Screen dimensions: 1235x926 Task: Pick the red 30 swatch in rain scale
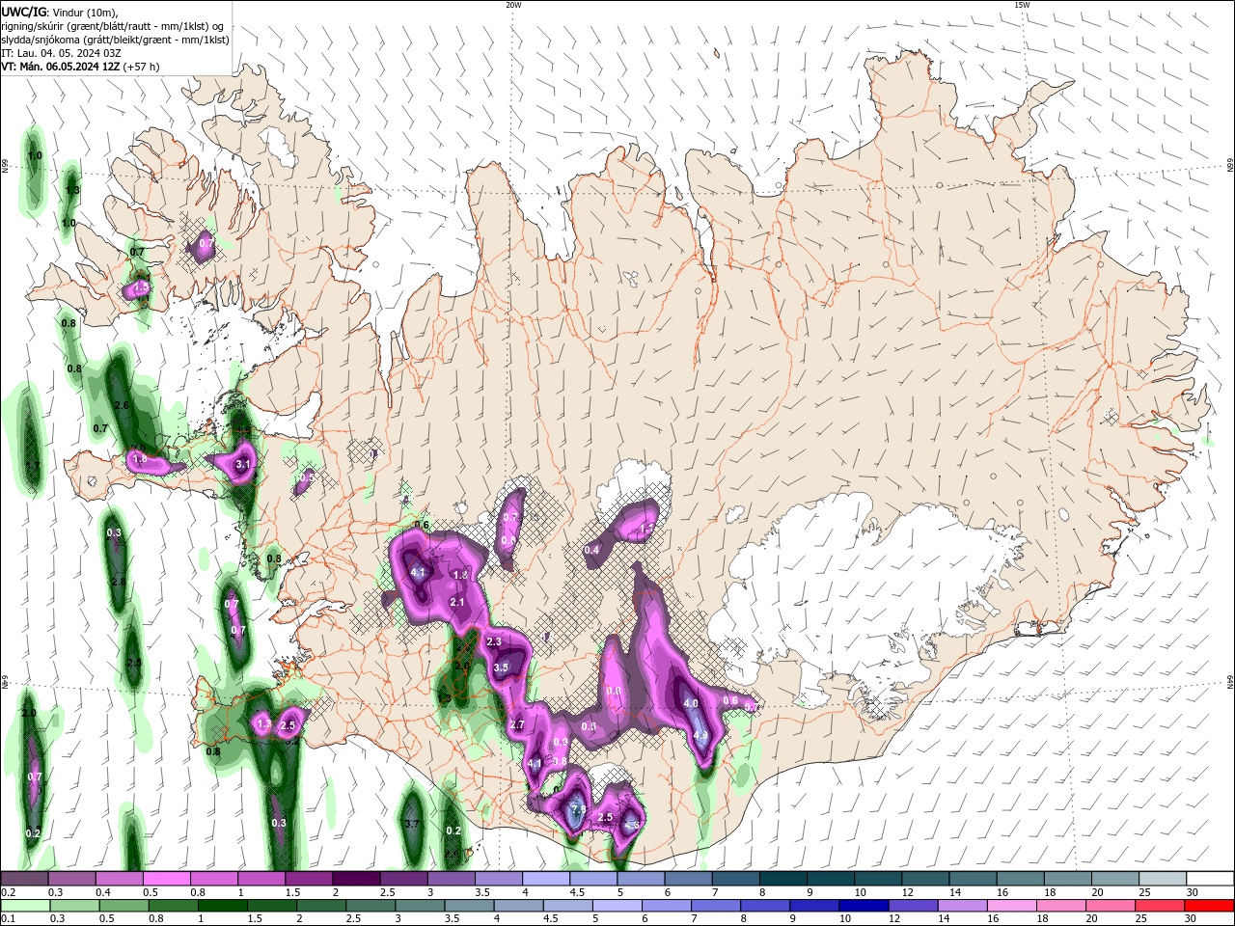(x=1210, y=906)
